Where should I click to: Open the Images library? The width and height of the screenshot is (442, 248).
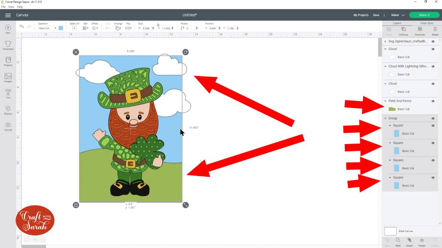click(x=8, y=78)
